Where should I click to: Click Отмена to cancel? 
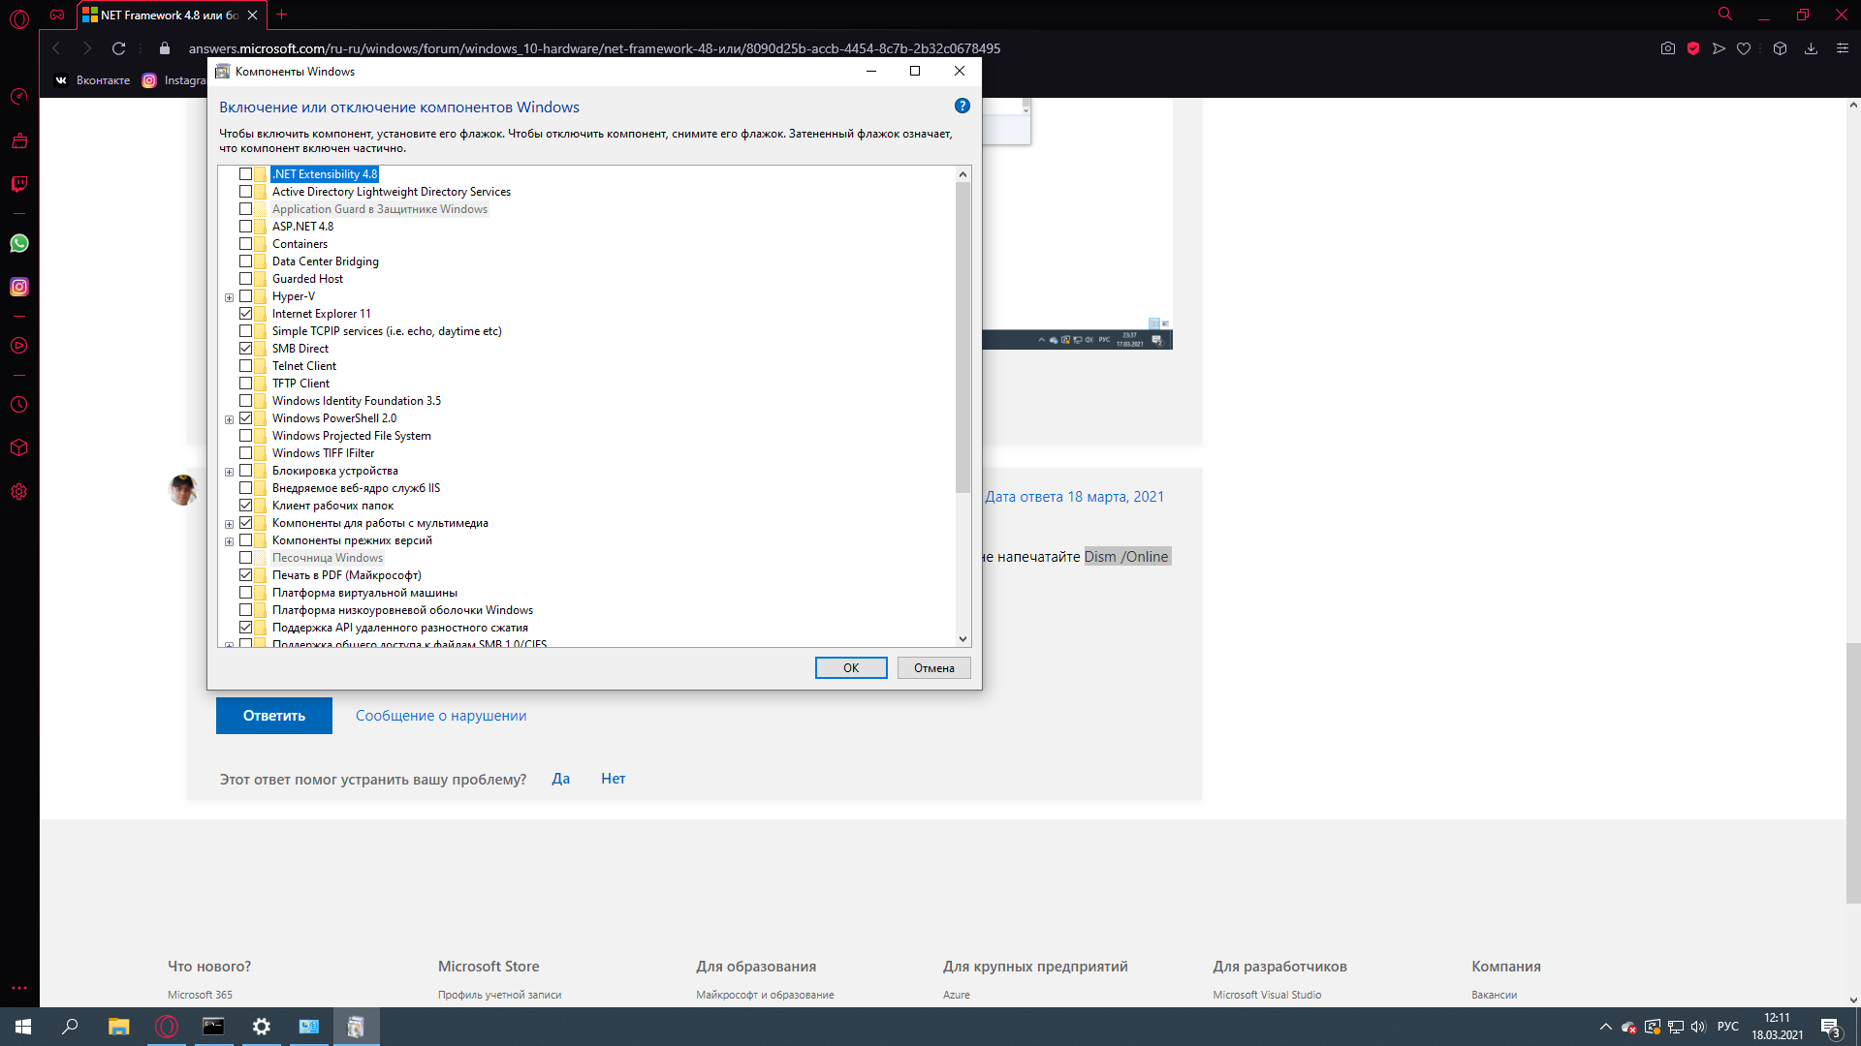[x=934, y=666]
